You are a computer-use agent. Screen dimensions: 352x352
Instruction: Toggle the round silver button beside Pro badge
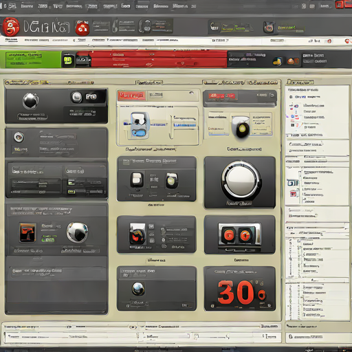pos(76,97)
